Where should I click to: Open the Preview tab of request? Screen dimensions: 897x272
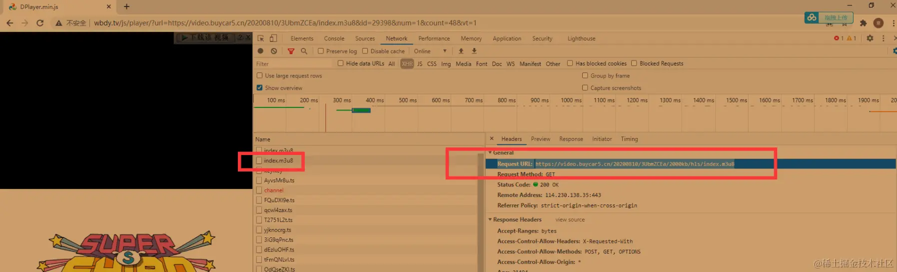click(x=540, y=139)
